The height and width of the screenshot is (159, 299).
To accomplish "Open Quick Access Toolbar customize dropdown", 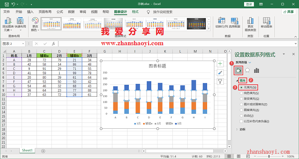I will tap(31, 4).
